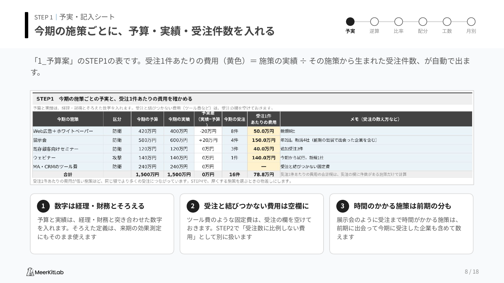
Task: Select the 展示会 row label
Action: 40,140
